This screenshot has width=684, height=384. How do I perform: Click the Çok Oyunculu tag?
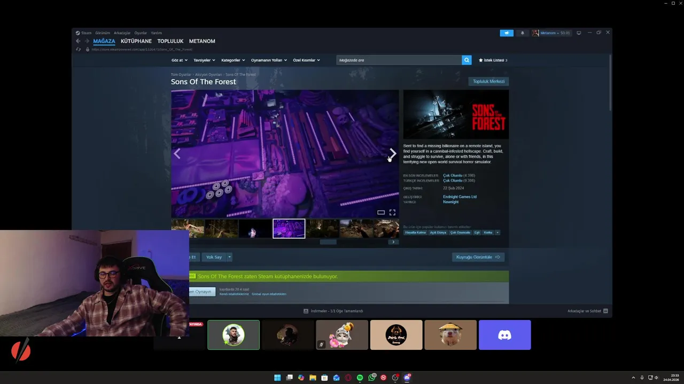[460, 233]
